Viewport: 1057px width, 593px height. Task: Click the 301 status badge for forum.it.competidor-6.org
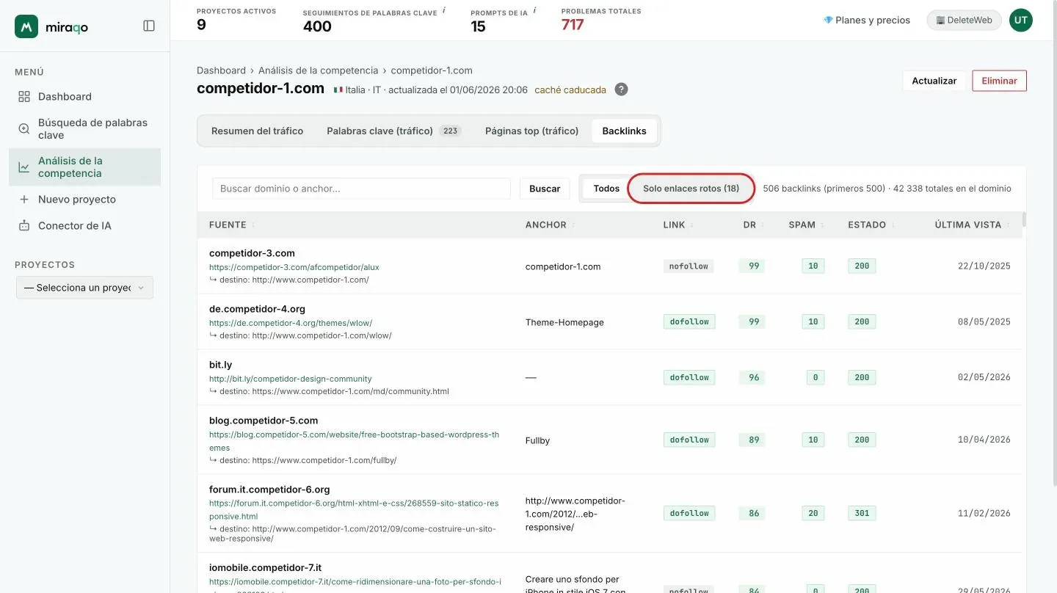[862, 514]
